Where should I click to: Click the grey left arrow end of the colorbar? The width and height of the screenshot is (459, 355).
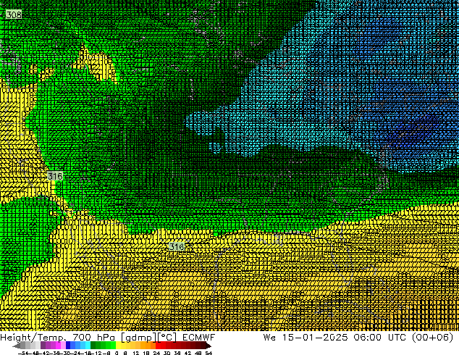(x=17, y=346)
